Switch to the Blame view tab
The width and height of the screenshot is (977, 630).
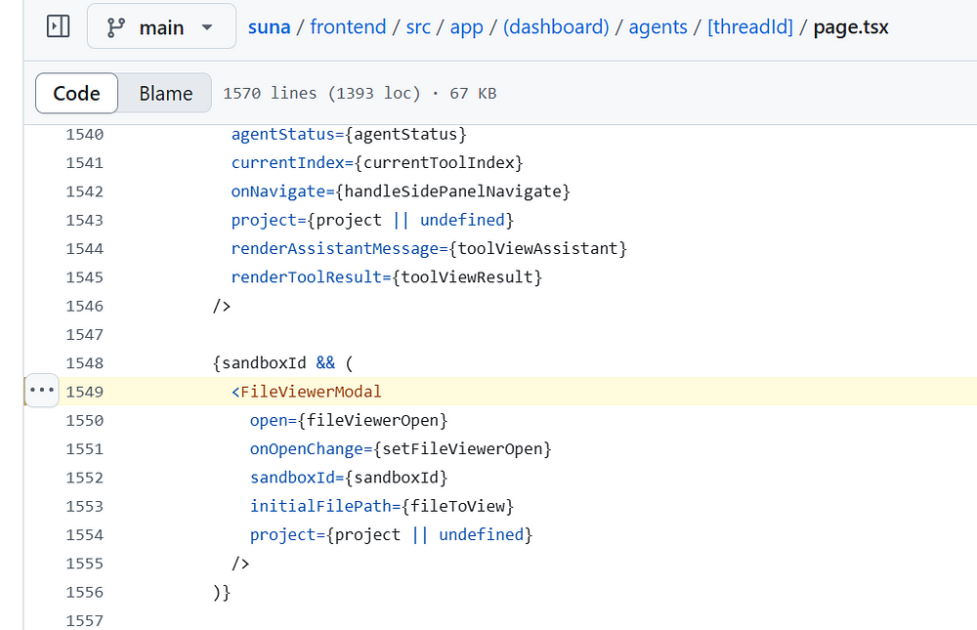pos(166,94)
